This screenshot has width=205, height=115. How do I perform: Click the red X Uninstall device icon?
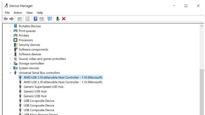[64, 19]
